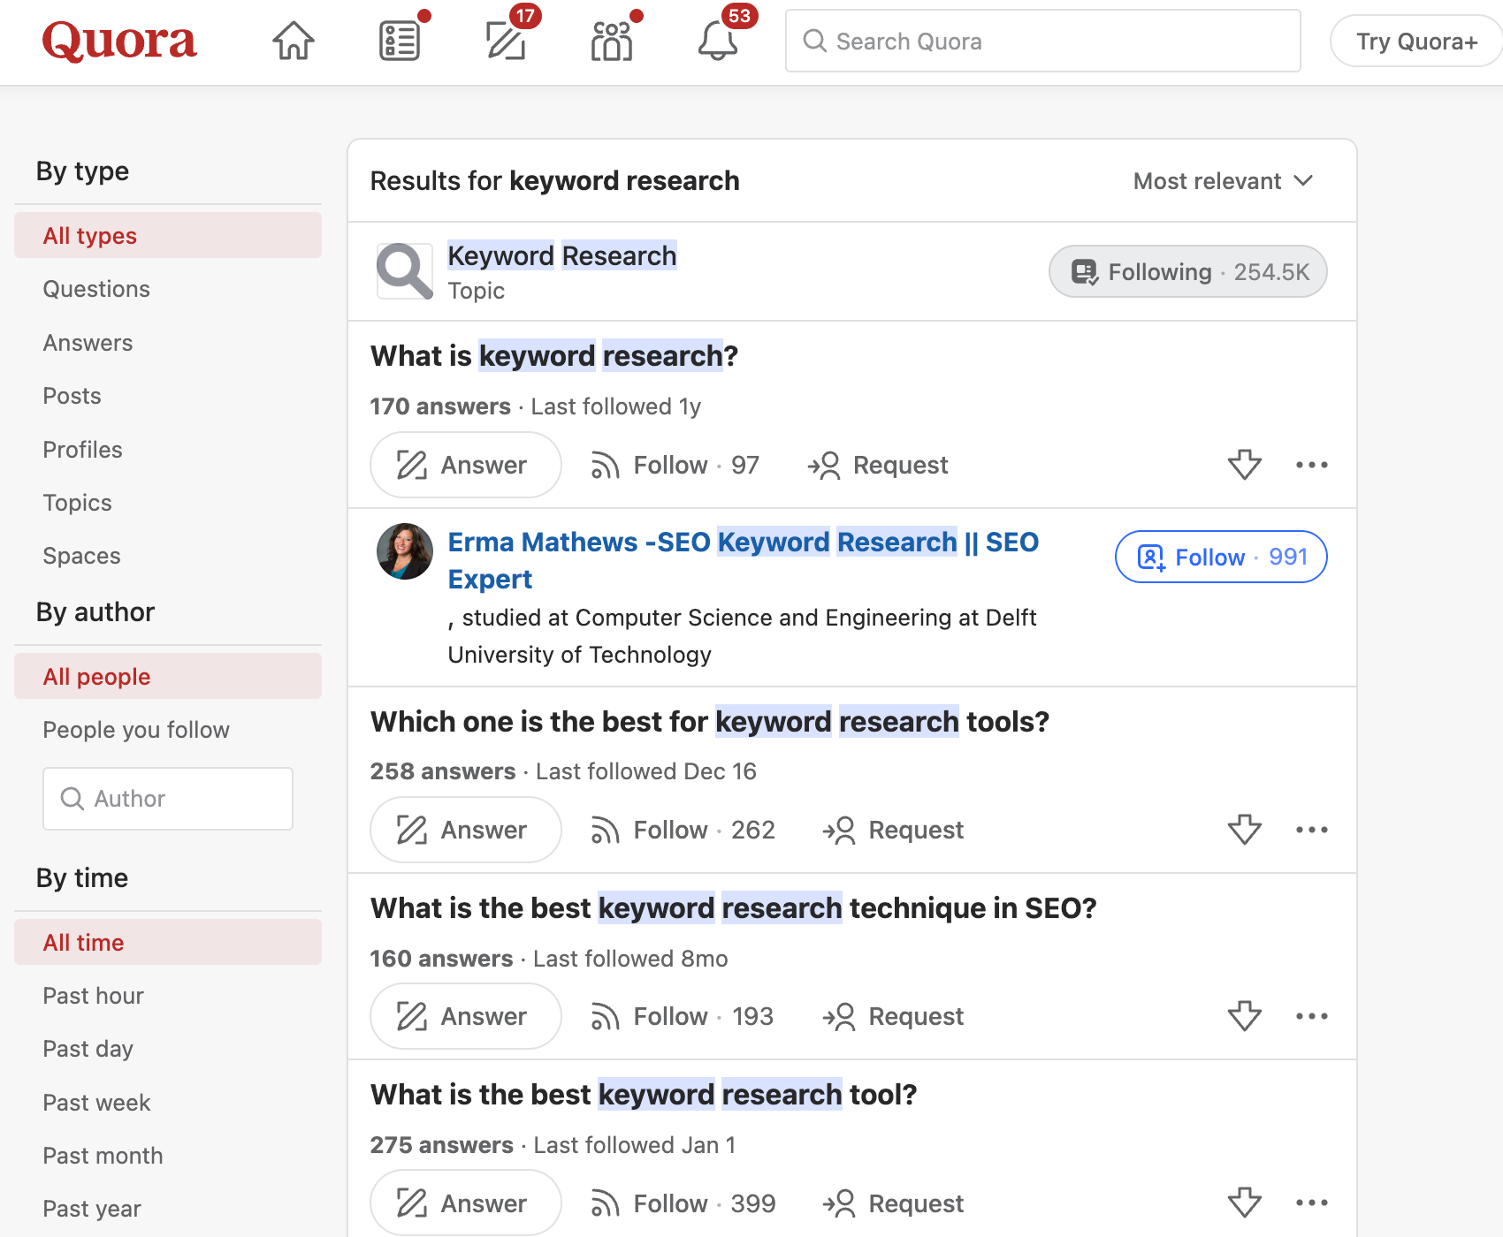
Task: Follow the 'keyword research tools?' question (262)
Action: (x=683, y=830)
